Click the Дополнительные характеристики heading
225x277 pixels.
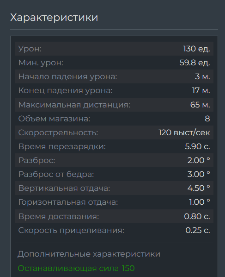(89, 254)
